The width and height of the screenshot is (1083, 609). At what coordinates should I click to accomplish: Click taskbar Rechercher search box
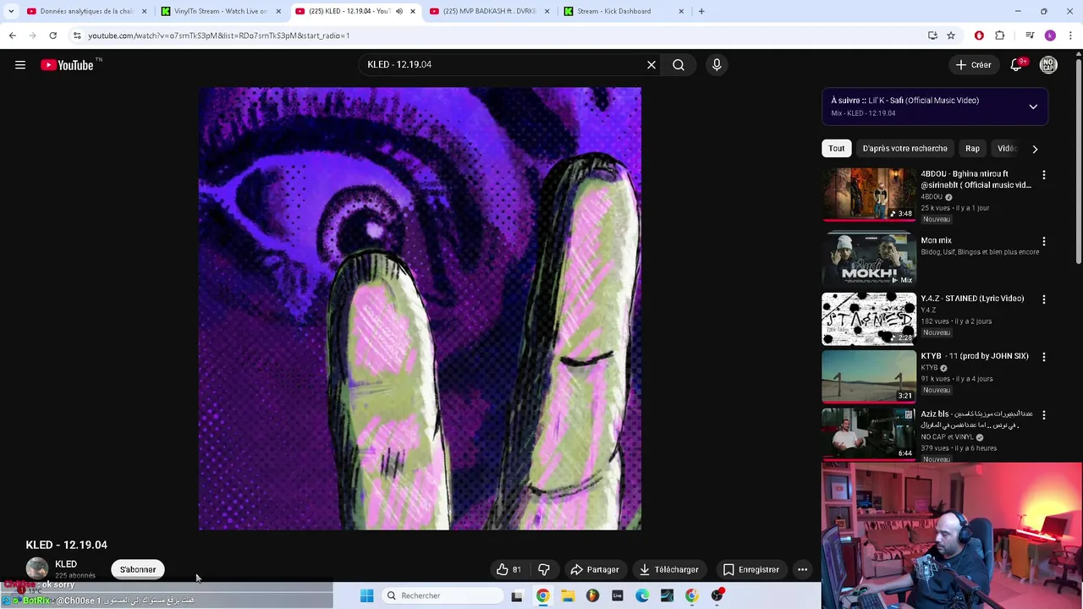[x=442, y=595]
